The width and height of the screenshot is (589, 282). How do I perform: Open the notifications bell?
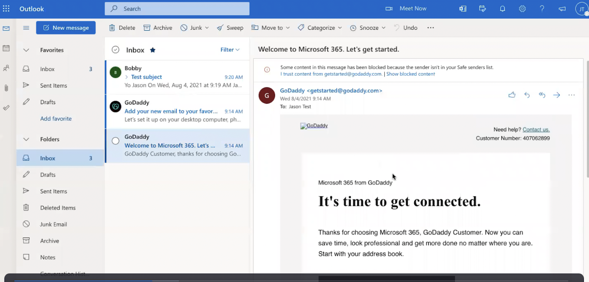(502, 9)
